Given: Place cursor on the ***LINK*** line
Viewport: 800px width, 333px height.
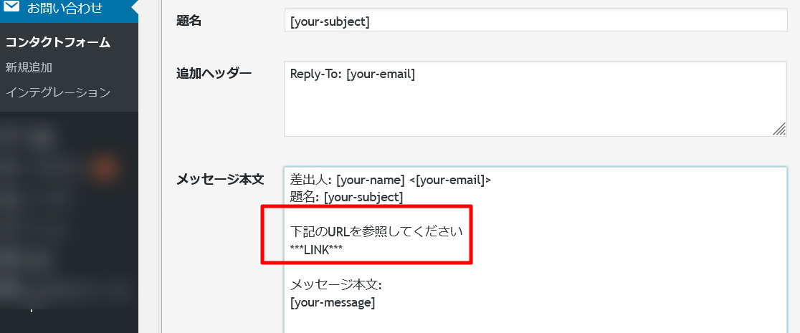Looking at the screenshot, I should click(317, 249).
